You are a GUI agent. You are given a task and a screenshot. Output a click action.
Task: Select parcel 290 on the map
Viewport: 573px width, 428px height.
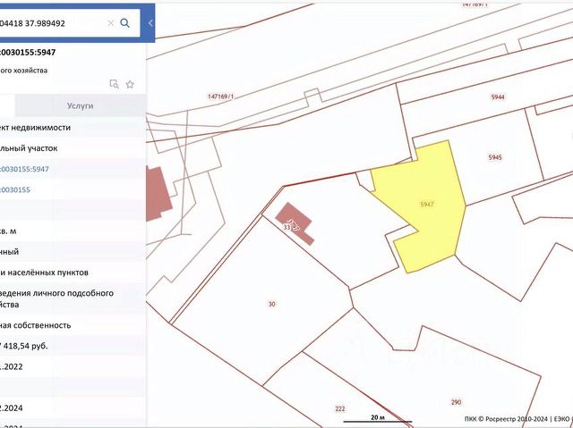point(456,402)
